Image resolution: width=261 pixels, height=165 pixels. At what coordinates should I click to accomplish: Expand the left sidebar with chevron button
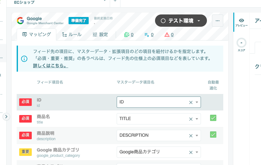[x=6, y=117]
